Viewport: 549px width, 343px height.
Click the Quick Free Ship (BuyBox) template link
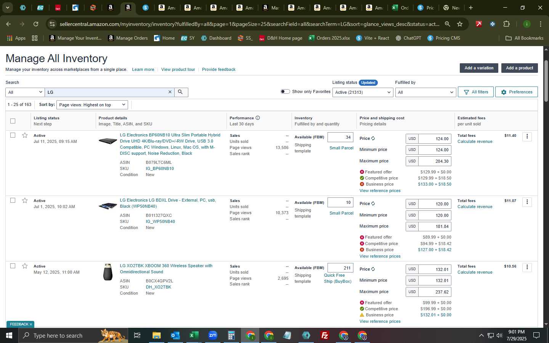point(337,278)
